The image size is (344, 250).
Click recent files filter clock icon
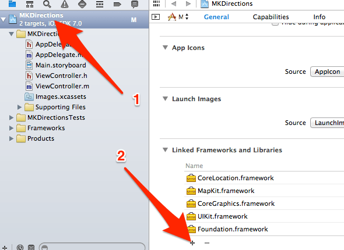click(20, 247)
